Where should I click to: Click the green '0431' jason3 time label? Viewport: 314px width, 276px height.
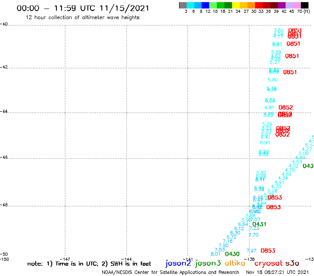[259, 224]
